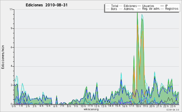This screenshot has height=112, width=182.
Task: Click the 'Registros' legend label
Action: [x=172, y=9]
